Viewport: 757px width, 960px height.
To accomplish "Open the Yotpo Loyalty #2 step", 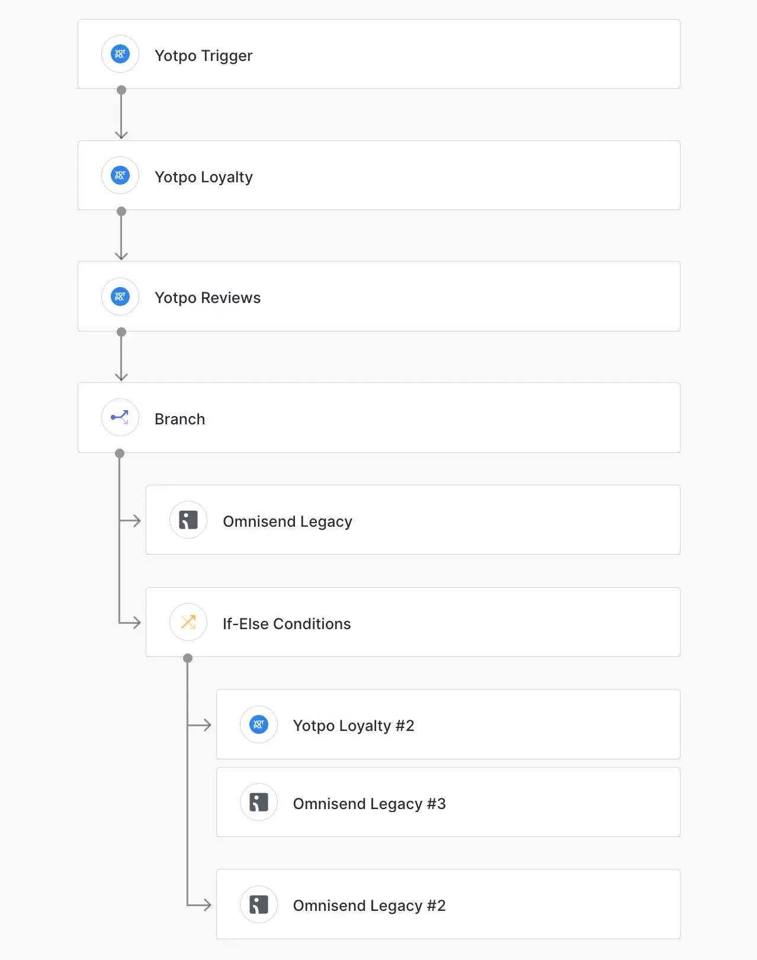I will tap(448, 724).
